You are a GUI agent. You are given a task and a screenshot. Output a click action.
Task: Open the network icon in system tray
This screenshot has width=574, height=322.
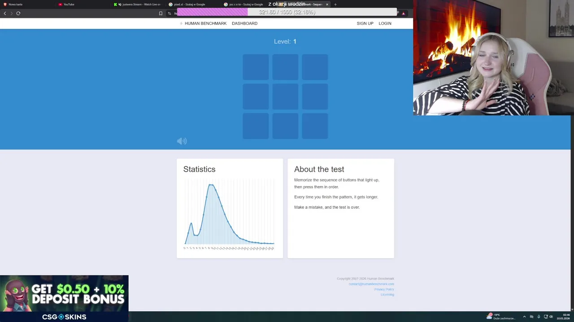tap(545, 317)
